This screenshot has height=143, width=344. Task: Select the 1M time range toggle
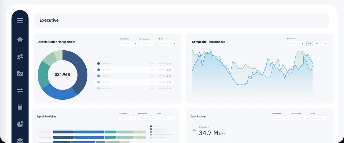pyautogui.click(x=309, y=44)
